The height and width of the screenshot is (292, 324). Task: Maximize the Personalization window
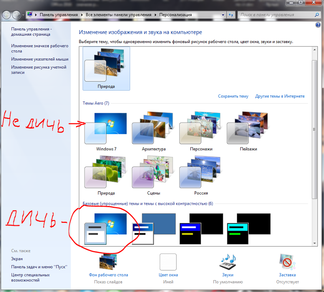301,2
